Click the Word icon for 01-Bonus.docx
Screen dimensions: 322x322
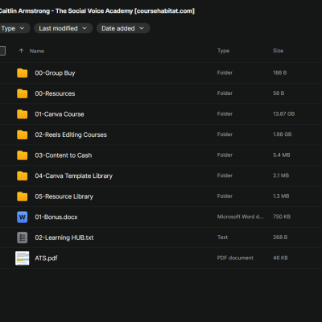[x=22, y=217]
